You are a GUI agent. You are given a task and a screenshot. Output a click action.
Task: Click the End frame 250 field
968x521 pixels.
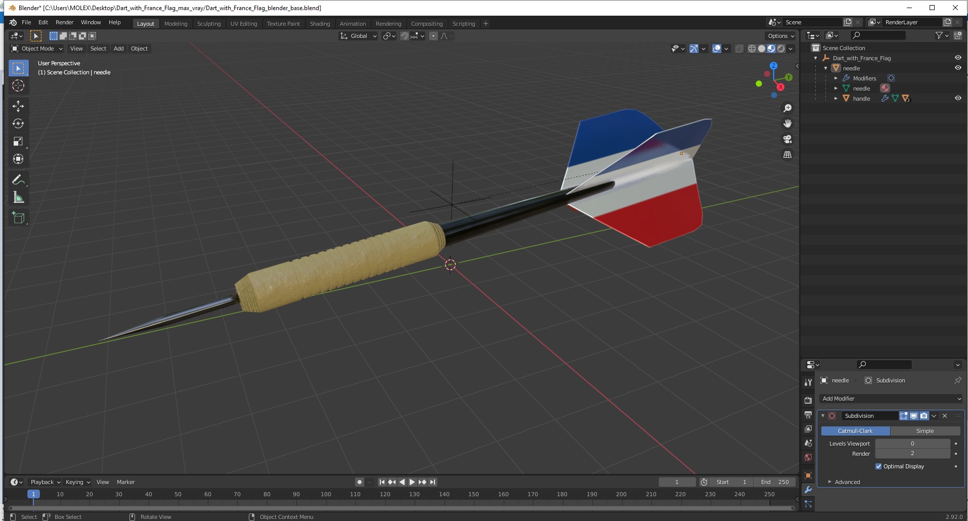[775, 482]
